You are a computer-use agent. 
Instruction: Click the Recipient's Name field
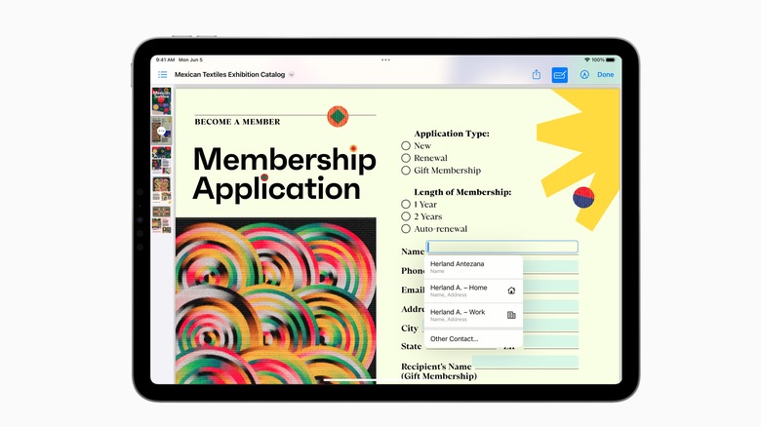click(525, 362)
